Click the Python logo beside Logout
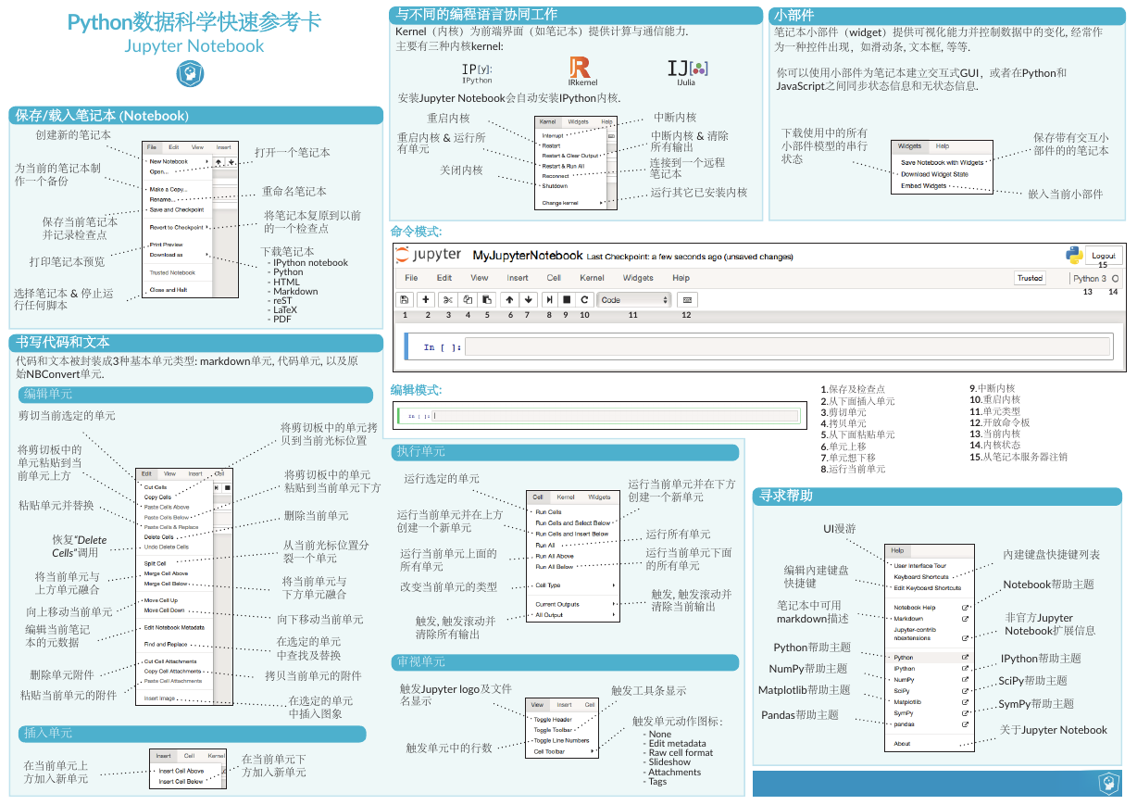1137x805 pixels. (1074, 256)
